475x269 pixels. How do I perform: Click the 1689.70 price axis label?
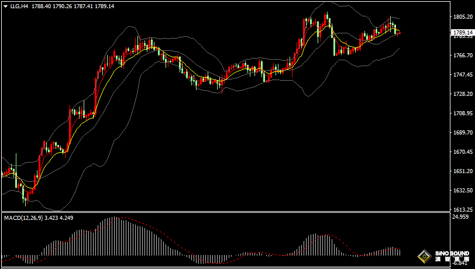click(x=462, y=133)
